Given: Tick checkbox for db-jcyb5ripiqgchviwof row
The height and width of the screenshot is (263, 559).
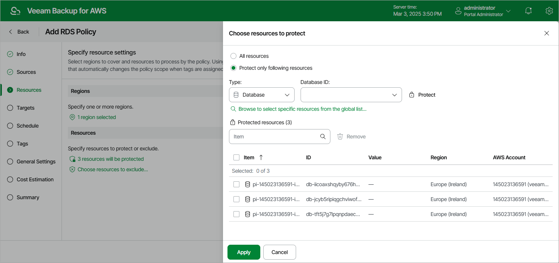Looking at the screenshot, I should 236,199.
